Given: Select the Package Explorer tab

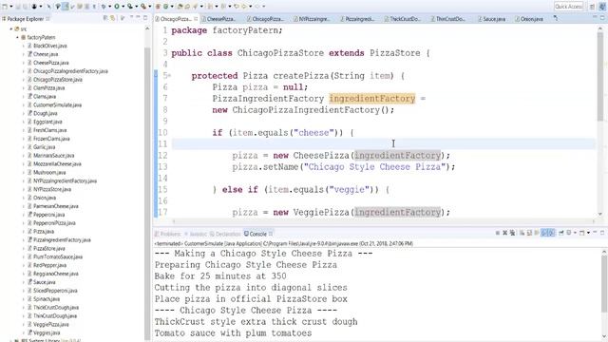Looking at the screenshot, I should tap(26, 19).
